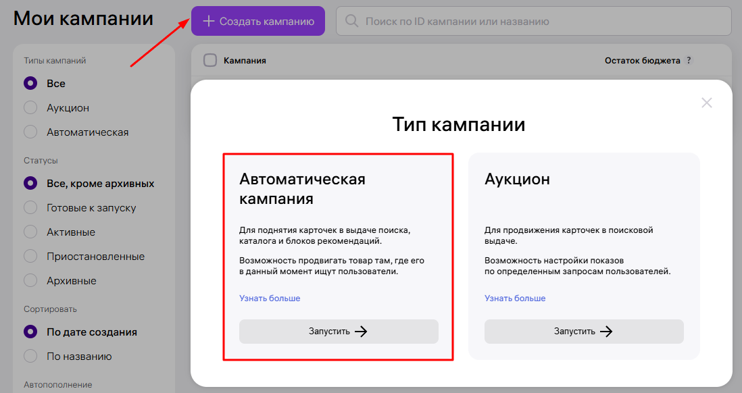The width and height of the screenshot is (742, 393).
Task: Click the Остаток бюджета column header
Action: pos(642,61)
